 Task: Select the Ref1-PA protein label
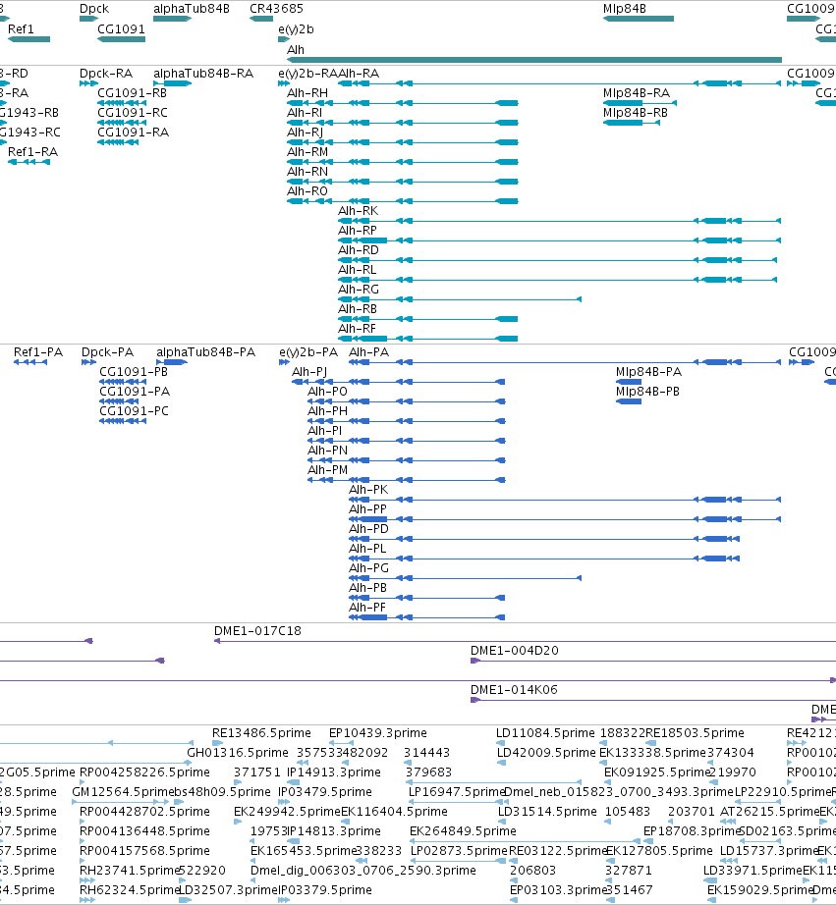pos(38,352)
